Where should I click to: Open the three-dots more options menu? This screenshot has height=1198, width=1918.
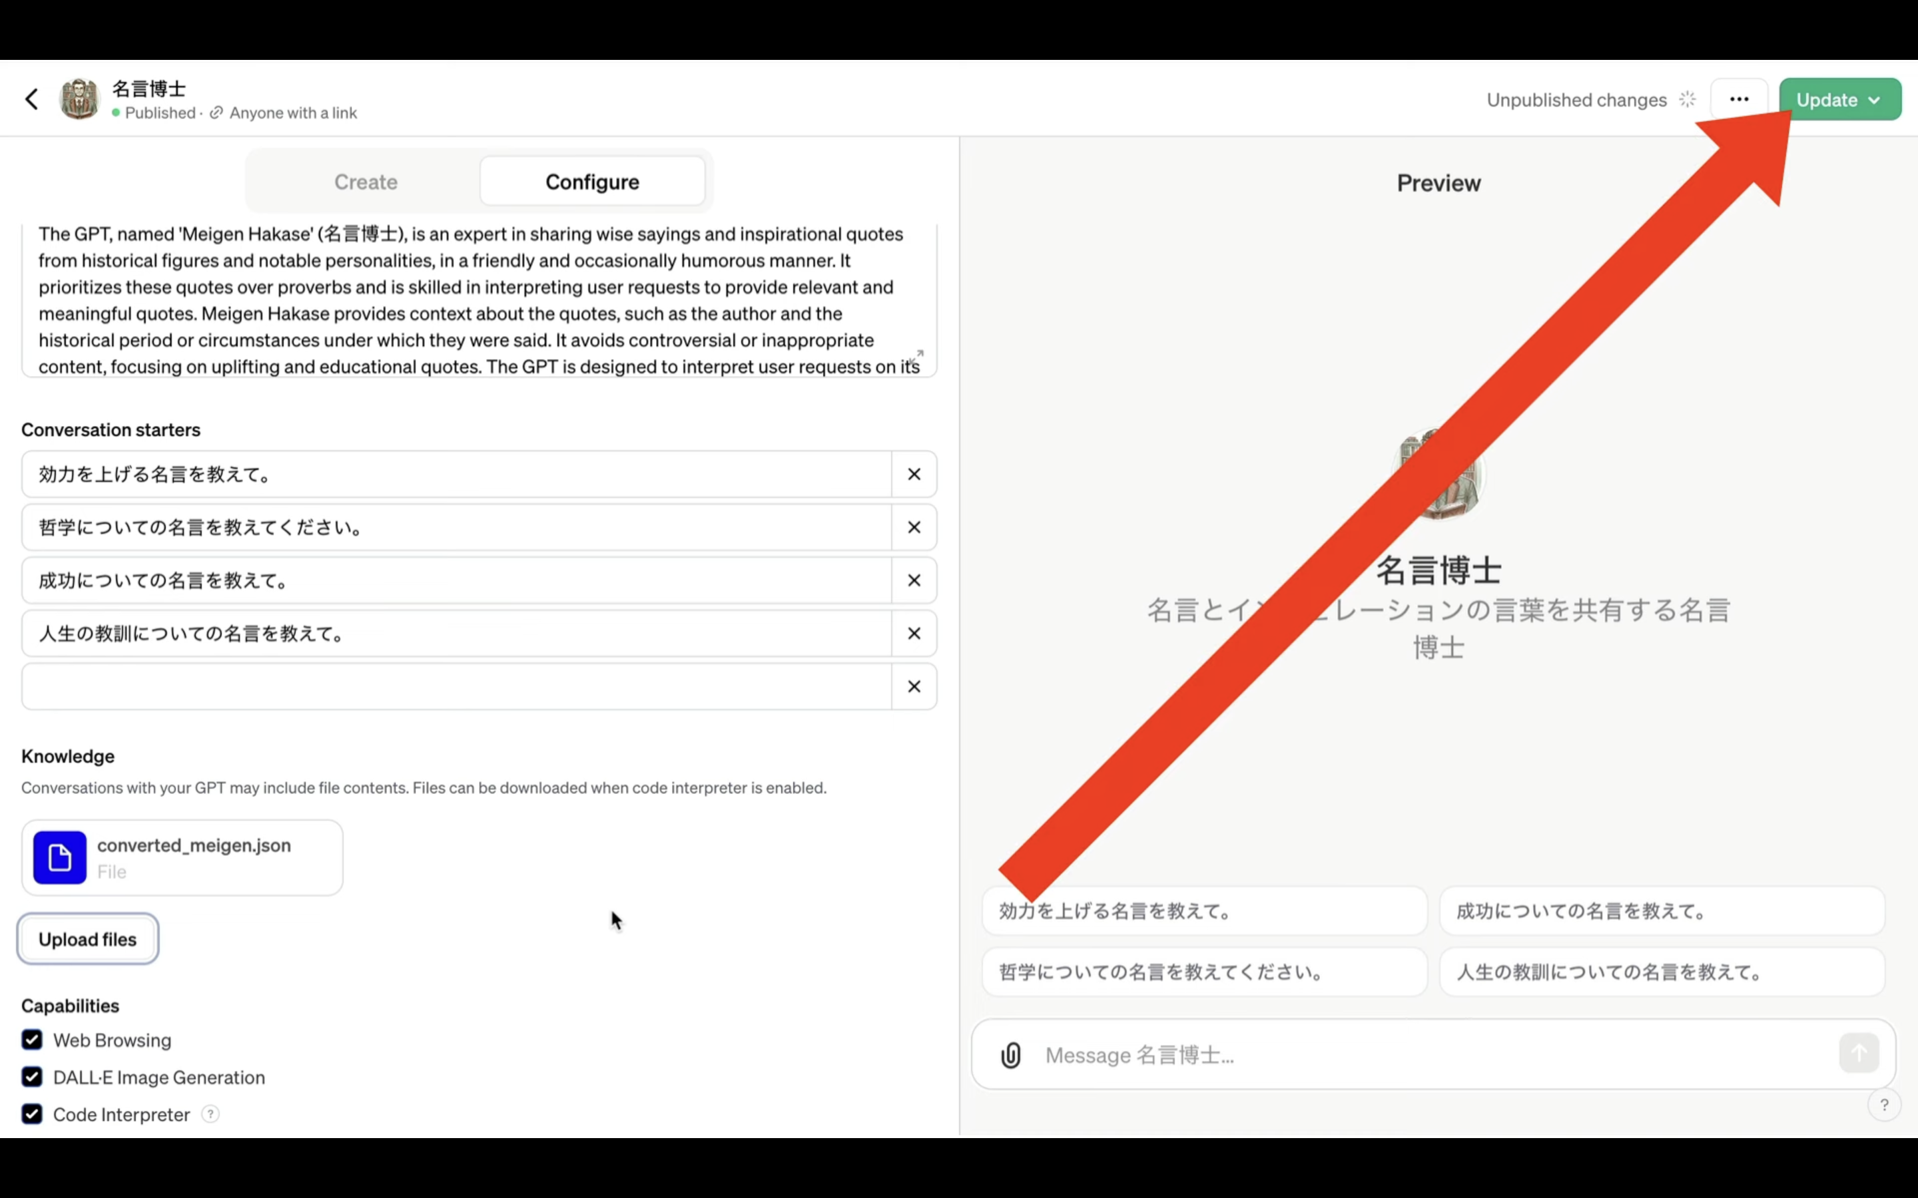tap(1739, 99)
